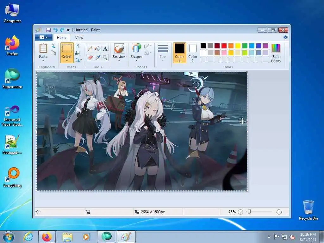324x243 pixels.
Task: Select the Notepad++ desktop shortcut
Action: pos(12,145)
